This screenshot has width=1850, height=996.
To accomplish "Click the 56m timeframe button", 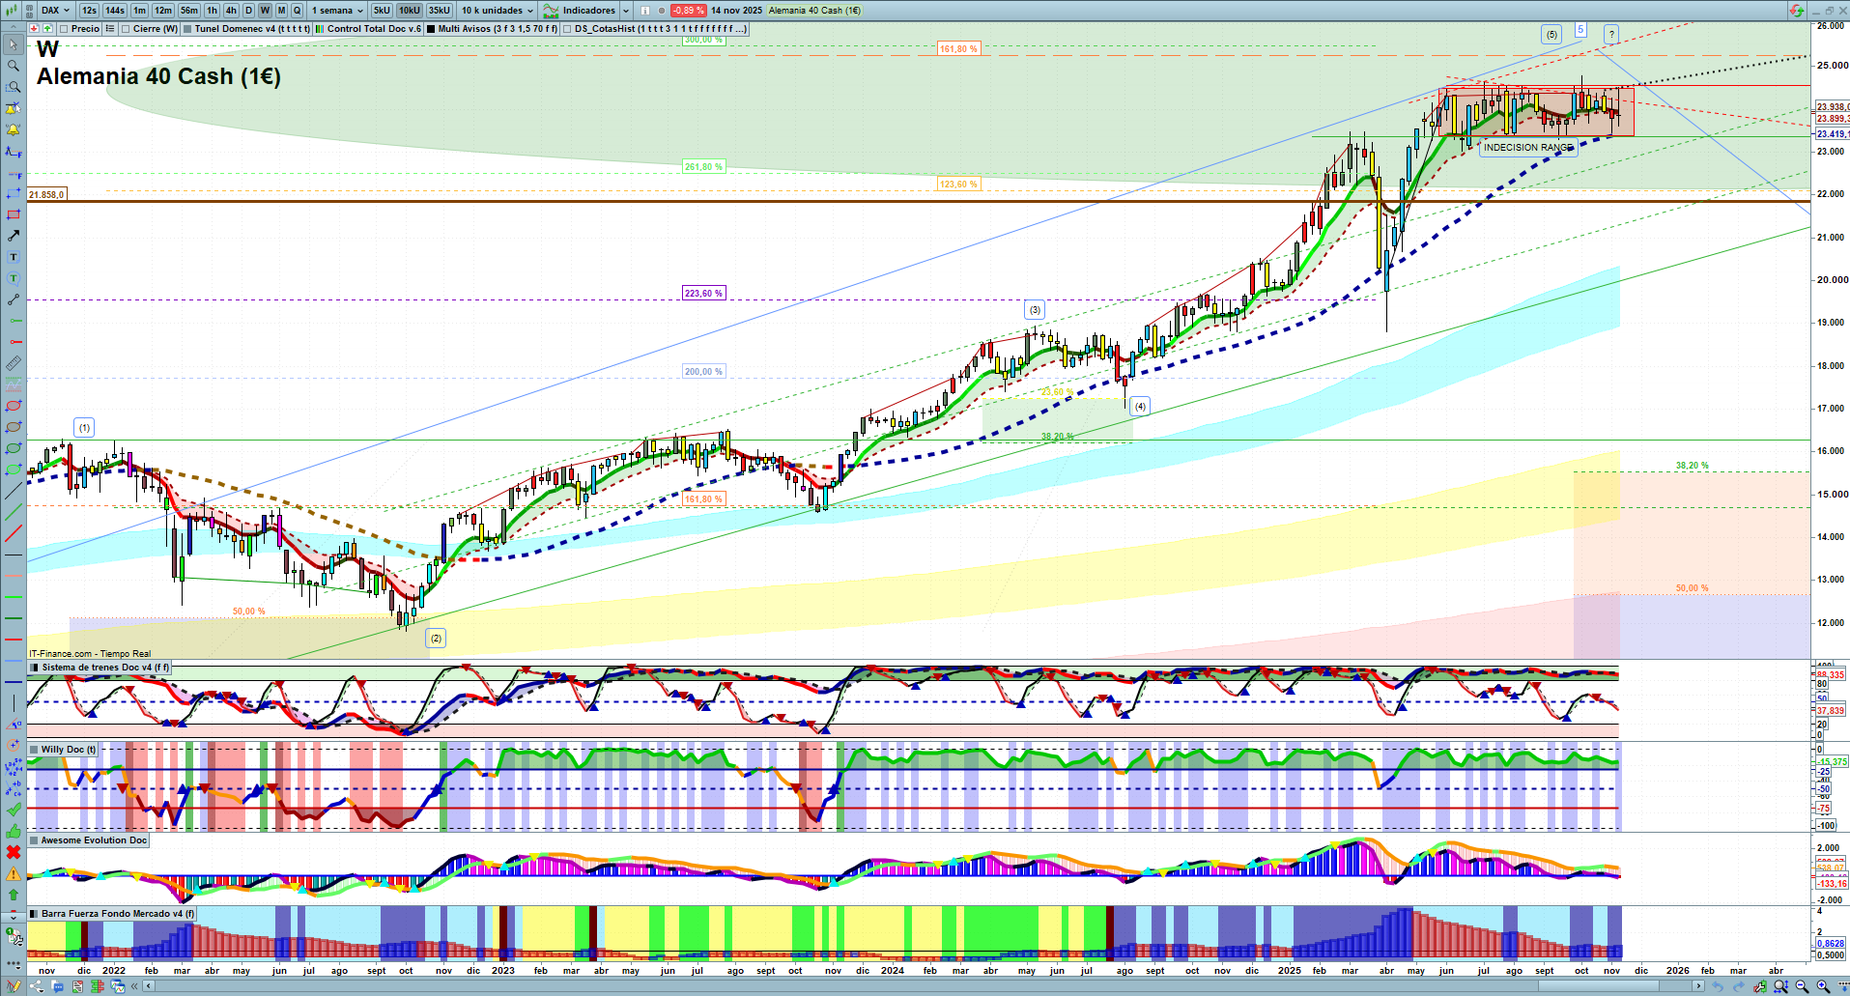I will click(189, 11).
